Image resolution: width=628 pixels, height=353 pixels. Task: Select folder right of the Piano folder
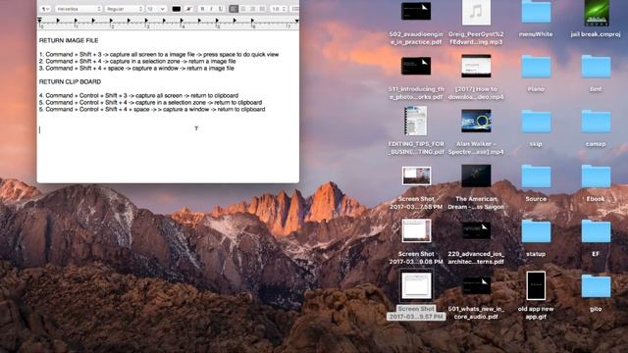(x=596, y=75)
